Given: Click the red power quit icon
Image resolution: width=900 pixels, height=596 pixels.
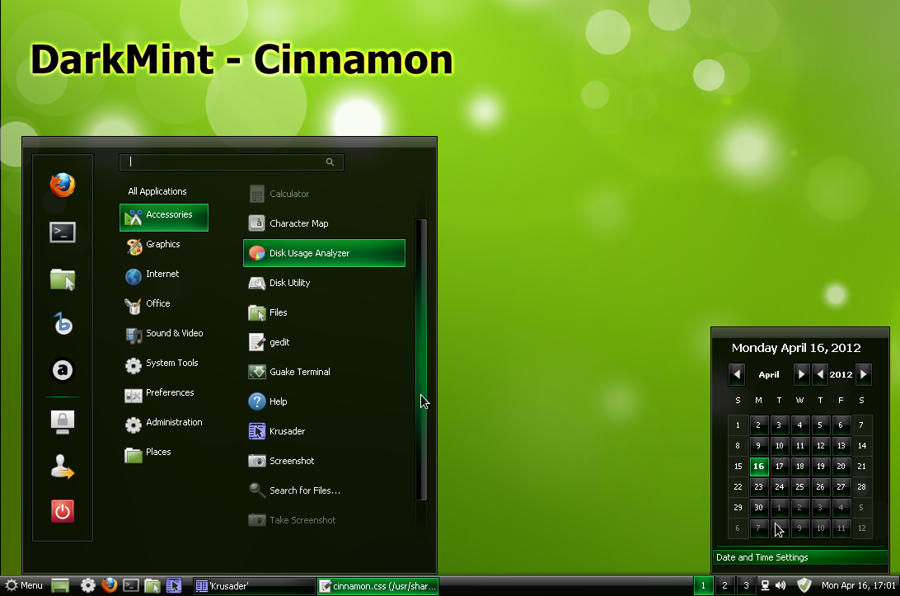Looking at the screenshot, I should tap(63, 511).
